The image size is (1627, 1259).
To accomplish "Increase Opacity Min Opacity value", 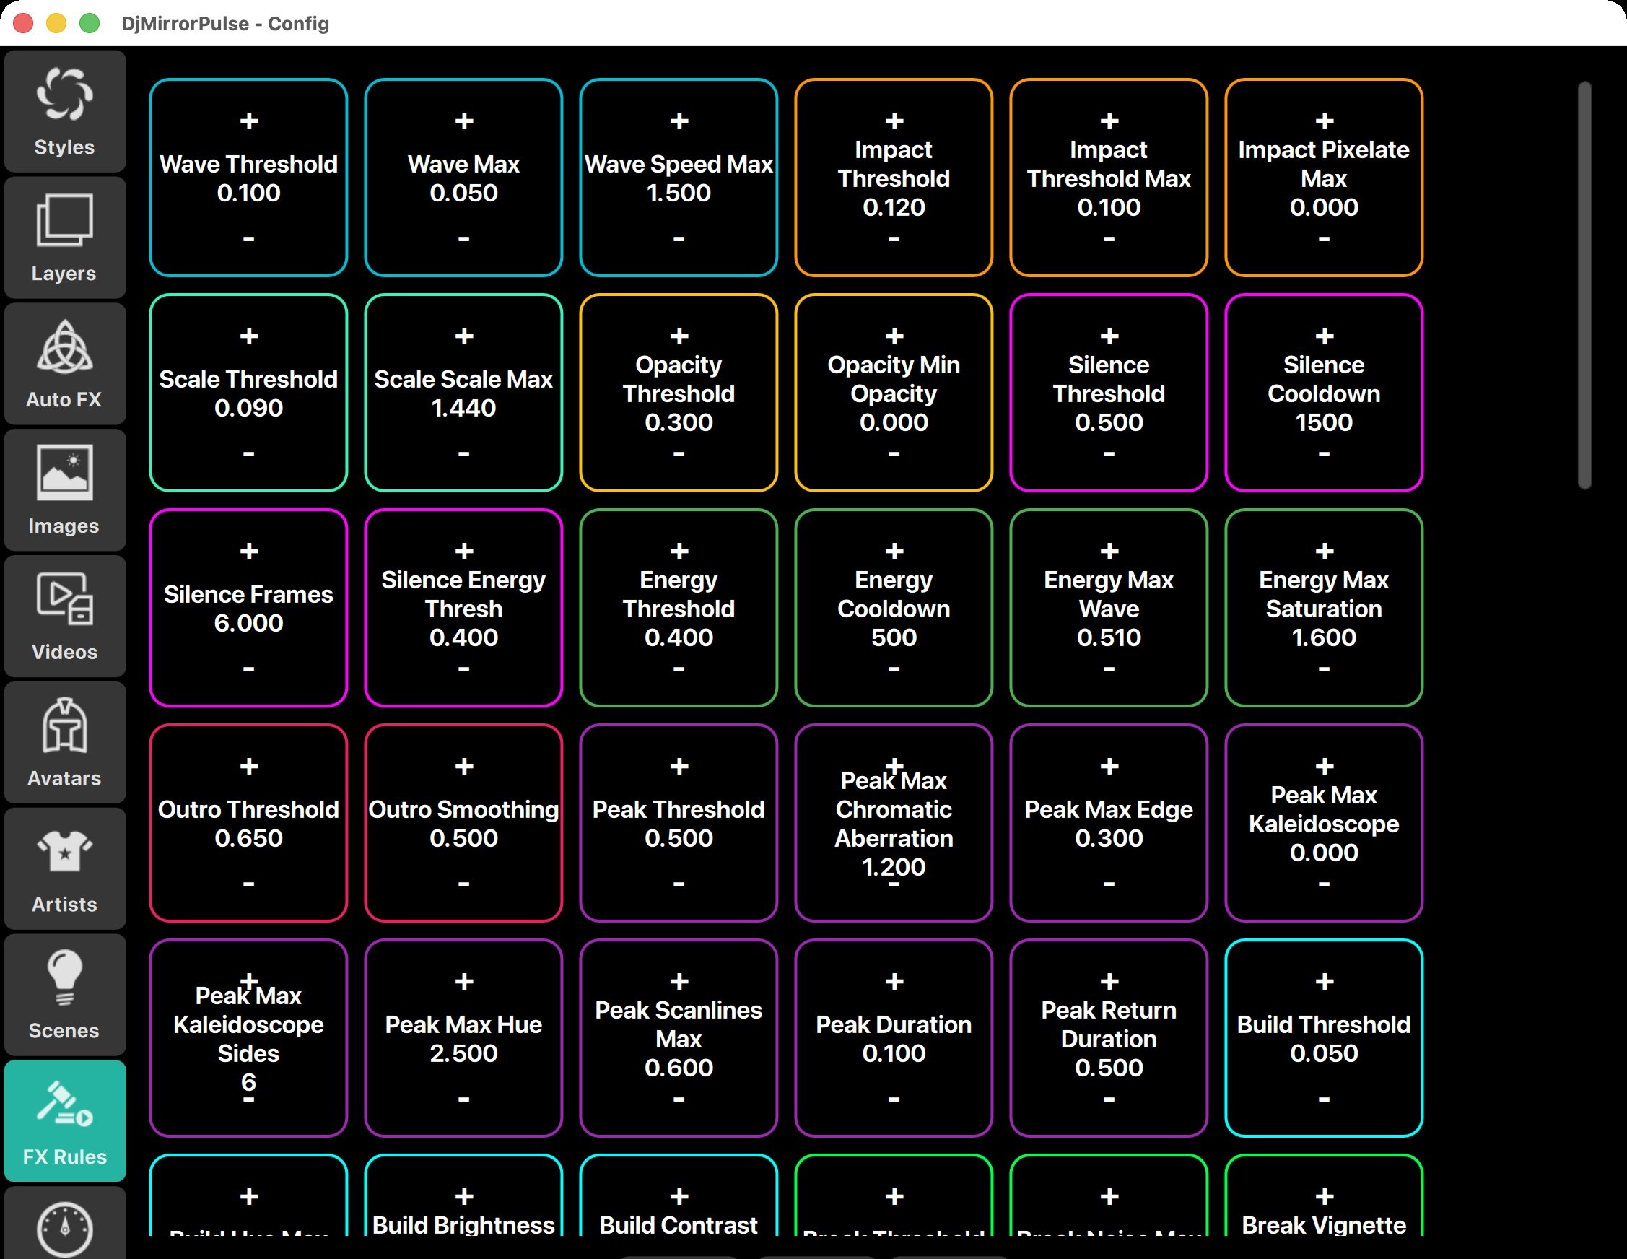I will (x=894, y=336).
